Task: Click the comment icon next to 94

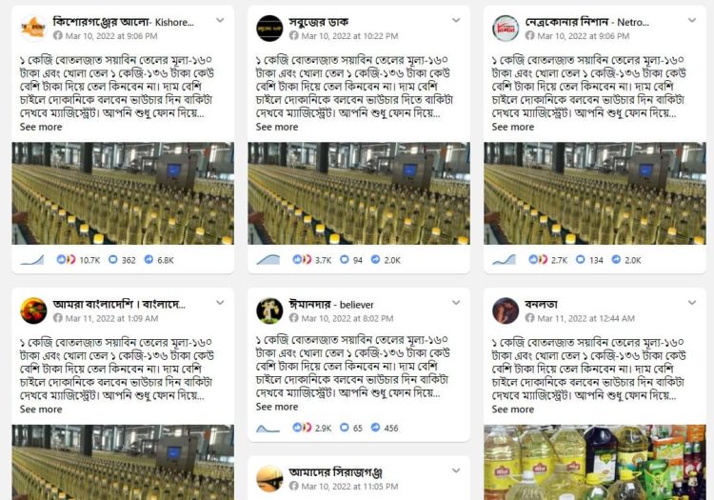Action: [x=345, y=260]
